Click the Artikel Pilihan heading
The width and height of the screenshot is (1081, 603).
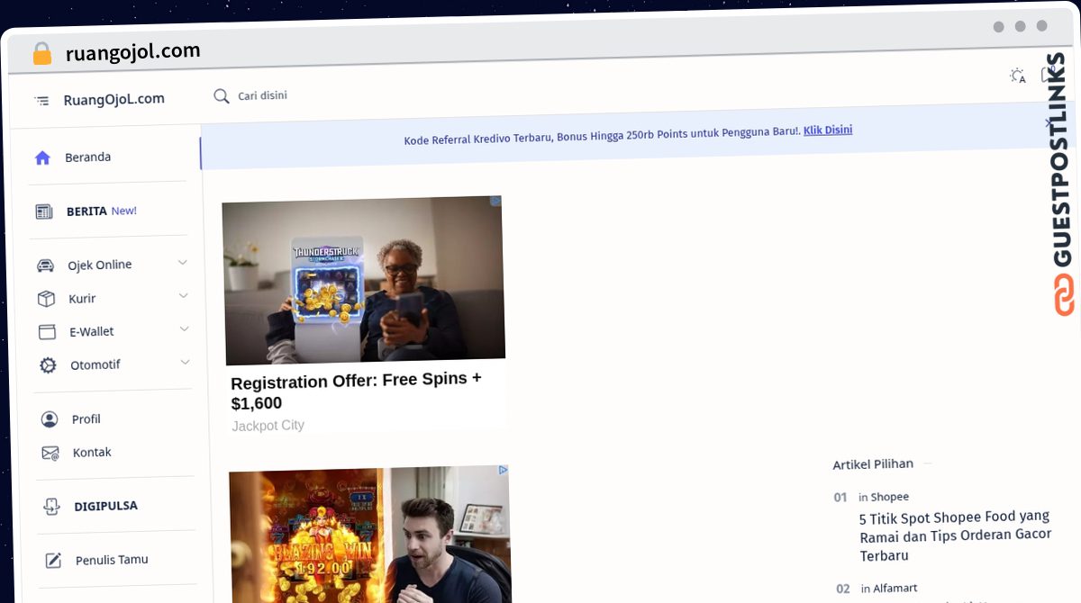click(873, 463)
